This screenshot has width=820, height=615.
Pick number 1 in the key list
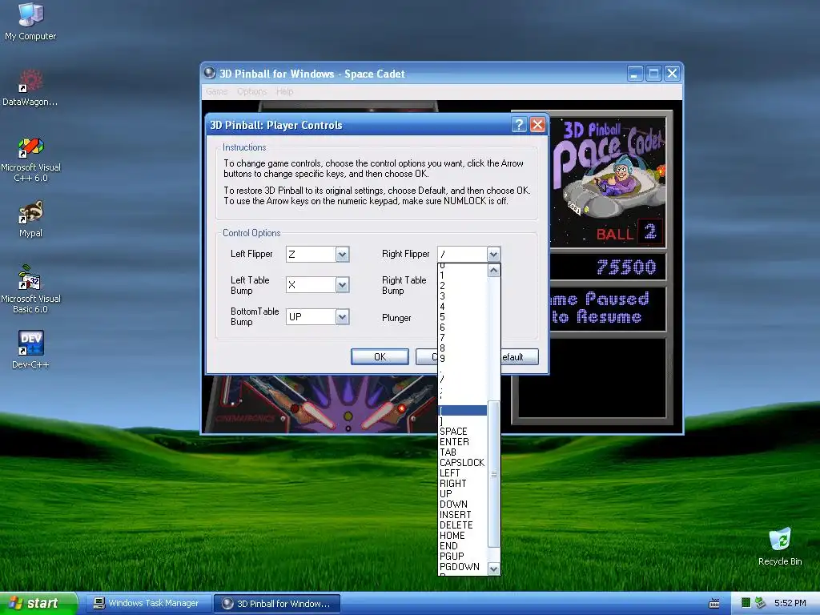click(x=462, y=275)
